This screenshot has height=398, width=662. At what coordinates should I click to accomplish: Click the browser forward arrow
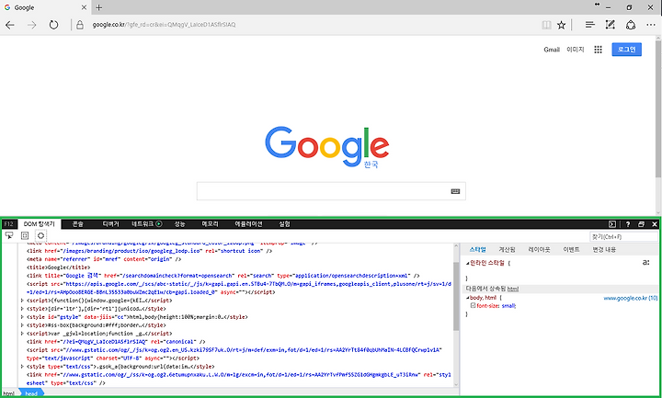pyautogui.click(x=31, y=25)
